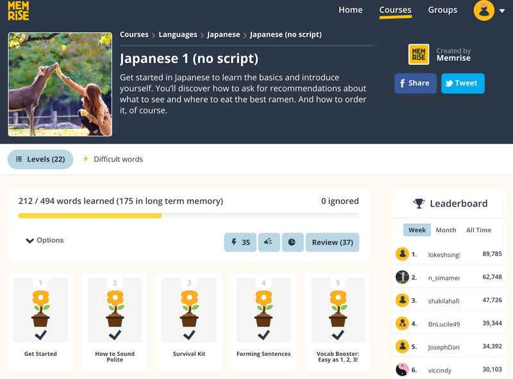Start the audio review megaphone button
The width and height of the screenshot is (513, 379).
pyautogui.click(x=269, y=242)
